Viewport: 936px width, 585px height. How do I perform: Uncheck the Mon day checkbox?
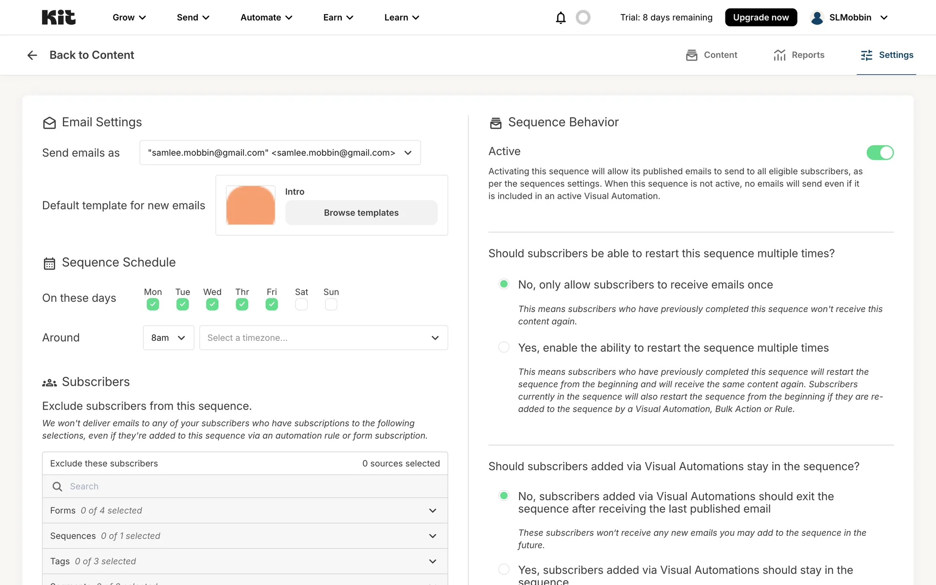point(153,305)
